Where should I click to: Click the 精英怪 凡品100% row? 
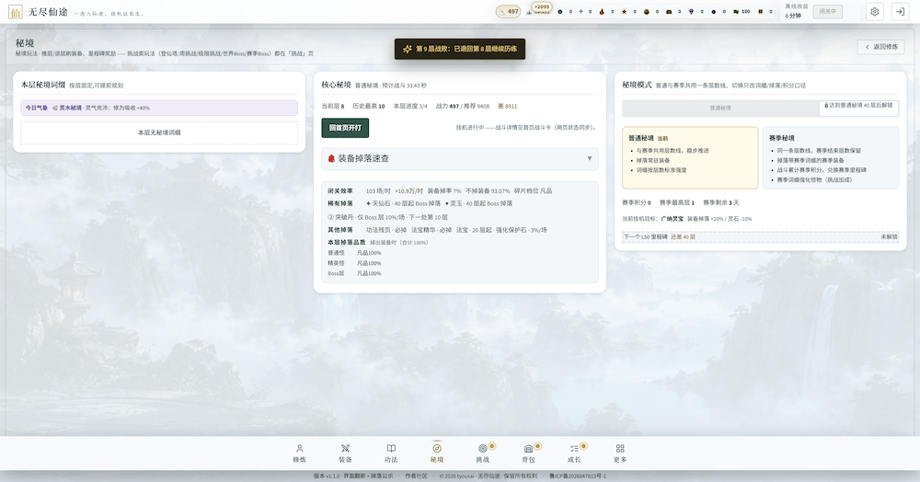pyautogui.click(x=354, y=263)
